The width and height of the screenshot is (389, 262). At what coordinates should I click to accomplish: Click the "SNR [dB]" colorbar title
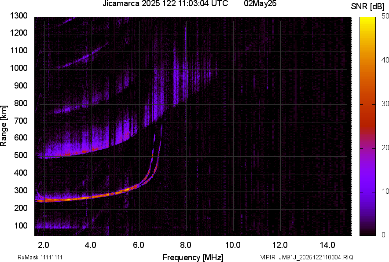(368, 7)
